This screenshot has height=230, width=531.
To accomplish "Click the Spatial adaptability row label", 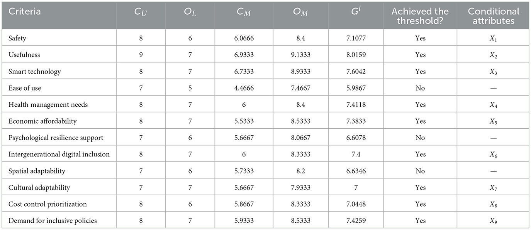I will click(x=37, y=171).
